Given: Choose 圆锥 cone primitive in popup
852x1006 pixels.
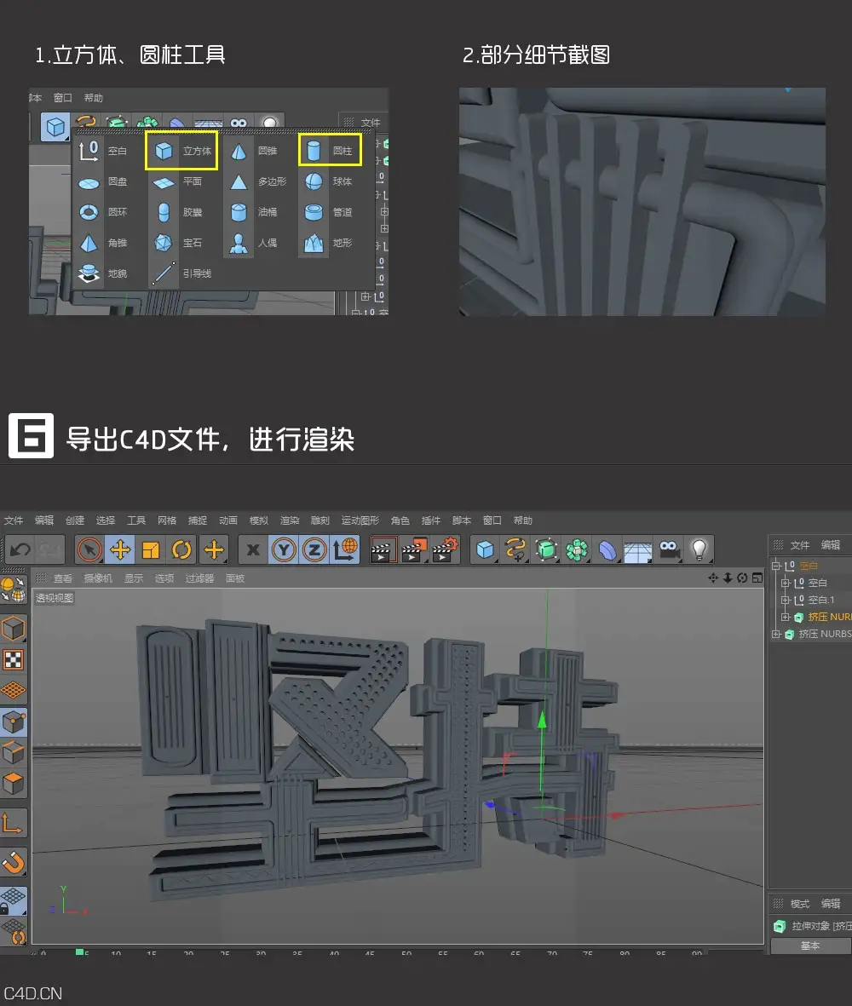Looking at the screenshot, I should coord(255,151).
